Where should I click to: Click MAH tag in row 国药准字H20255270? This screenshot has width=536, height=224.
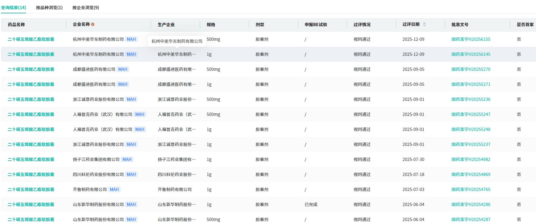123,69
